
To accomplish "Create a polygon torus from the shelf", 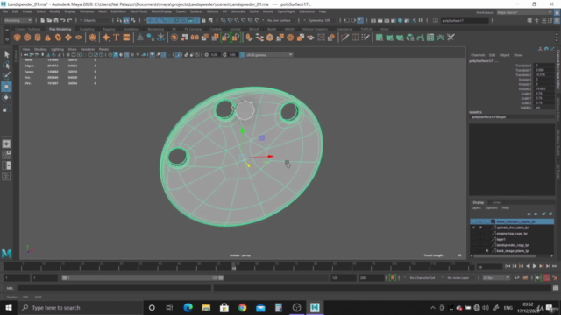I will coord(58,38).
